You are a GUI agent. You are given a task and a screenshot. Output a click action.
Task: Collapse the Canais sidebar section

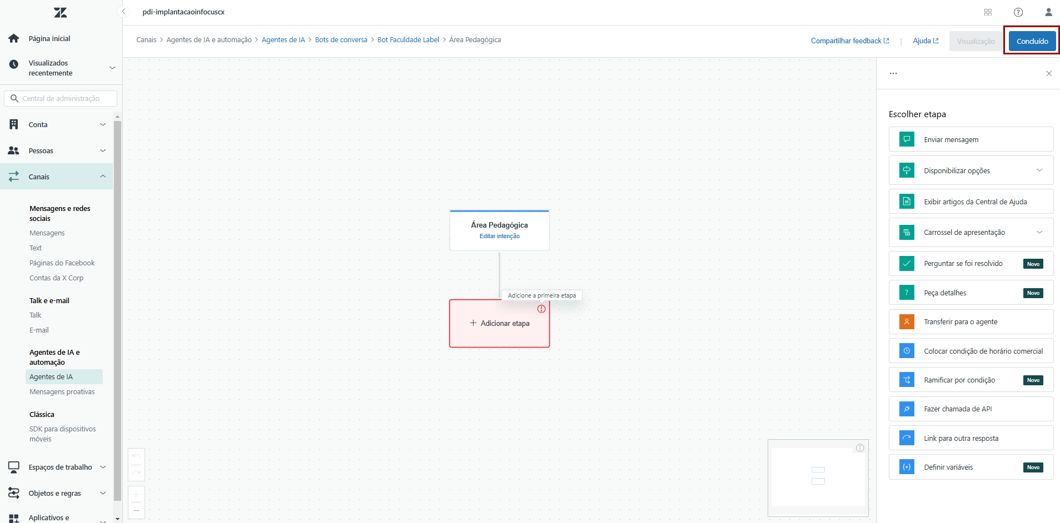coord(103,177)
